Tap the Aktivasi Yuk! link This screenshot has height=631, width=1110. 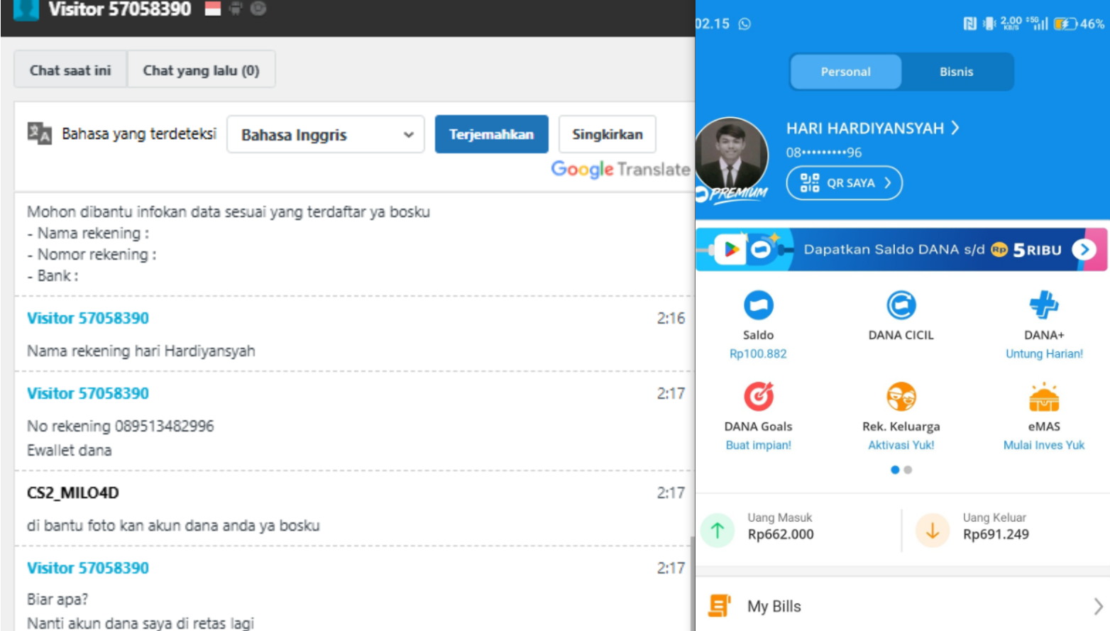pyautogui.click(x=901, y=445)
